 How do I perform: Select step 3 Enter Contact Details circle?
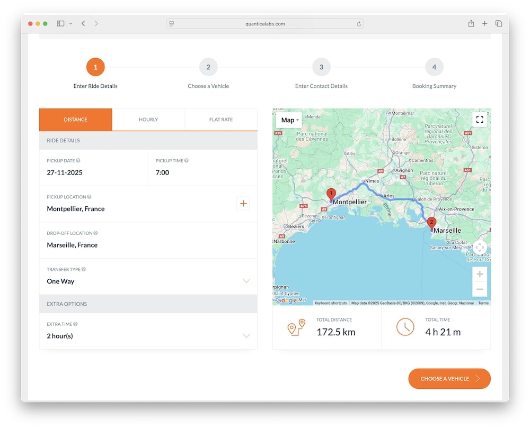(x=321, y=67)
